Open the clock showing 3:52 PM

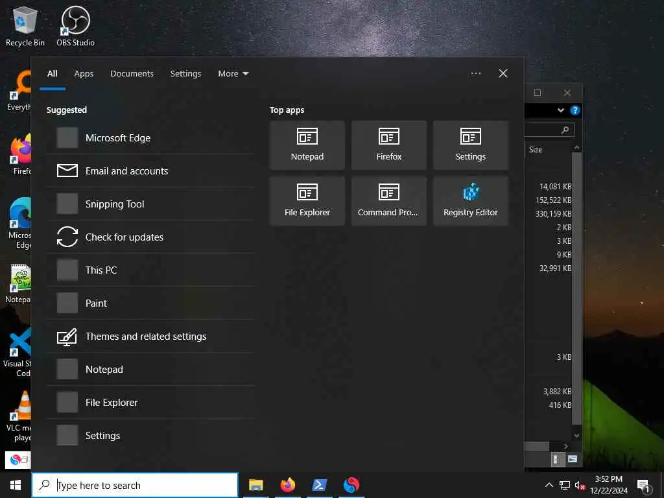click(x=609, y=485)
